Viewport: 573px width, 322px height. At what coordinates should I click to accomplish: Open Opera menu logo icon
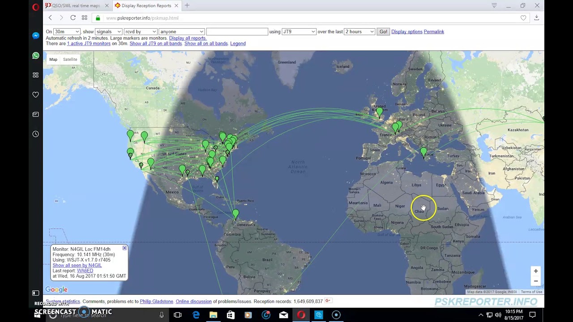coord(36,7)
